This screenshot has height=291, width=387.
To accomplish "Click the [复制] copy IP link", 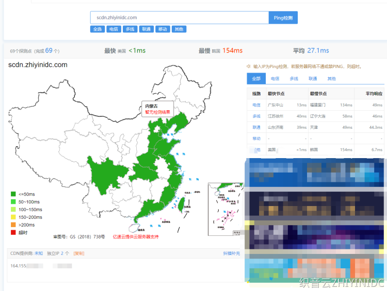I will tap(79, 253).
